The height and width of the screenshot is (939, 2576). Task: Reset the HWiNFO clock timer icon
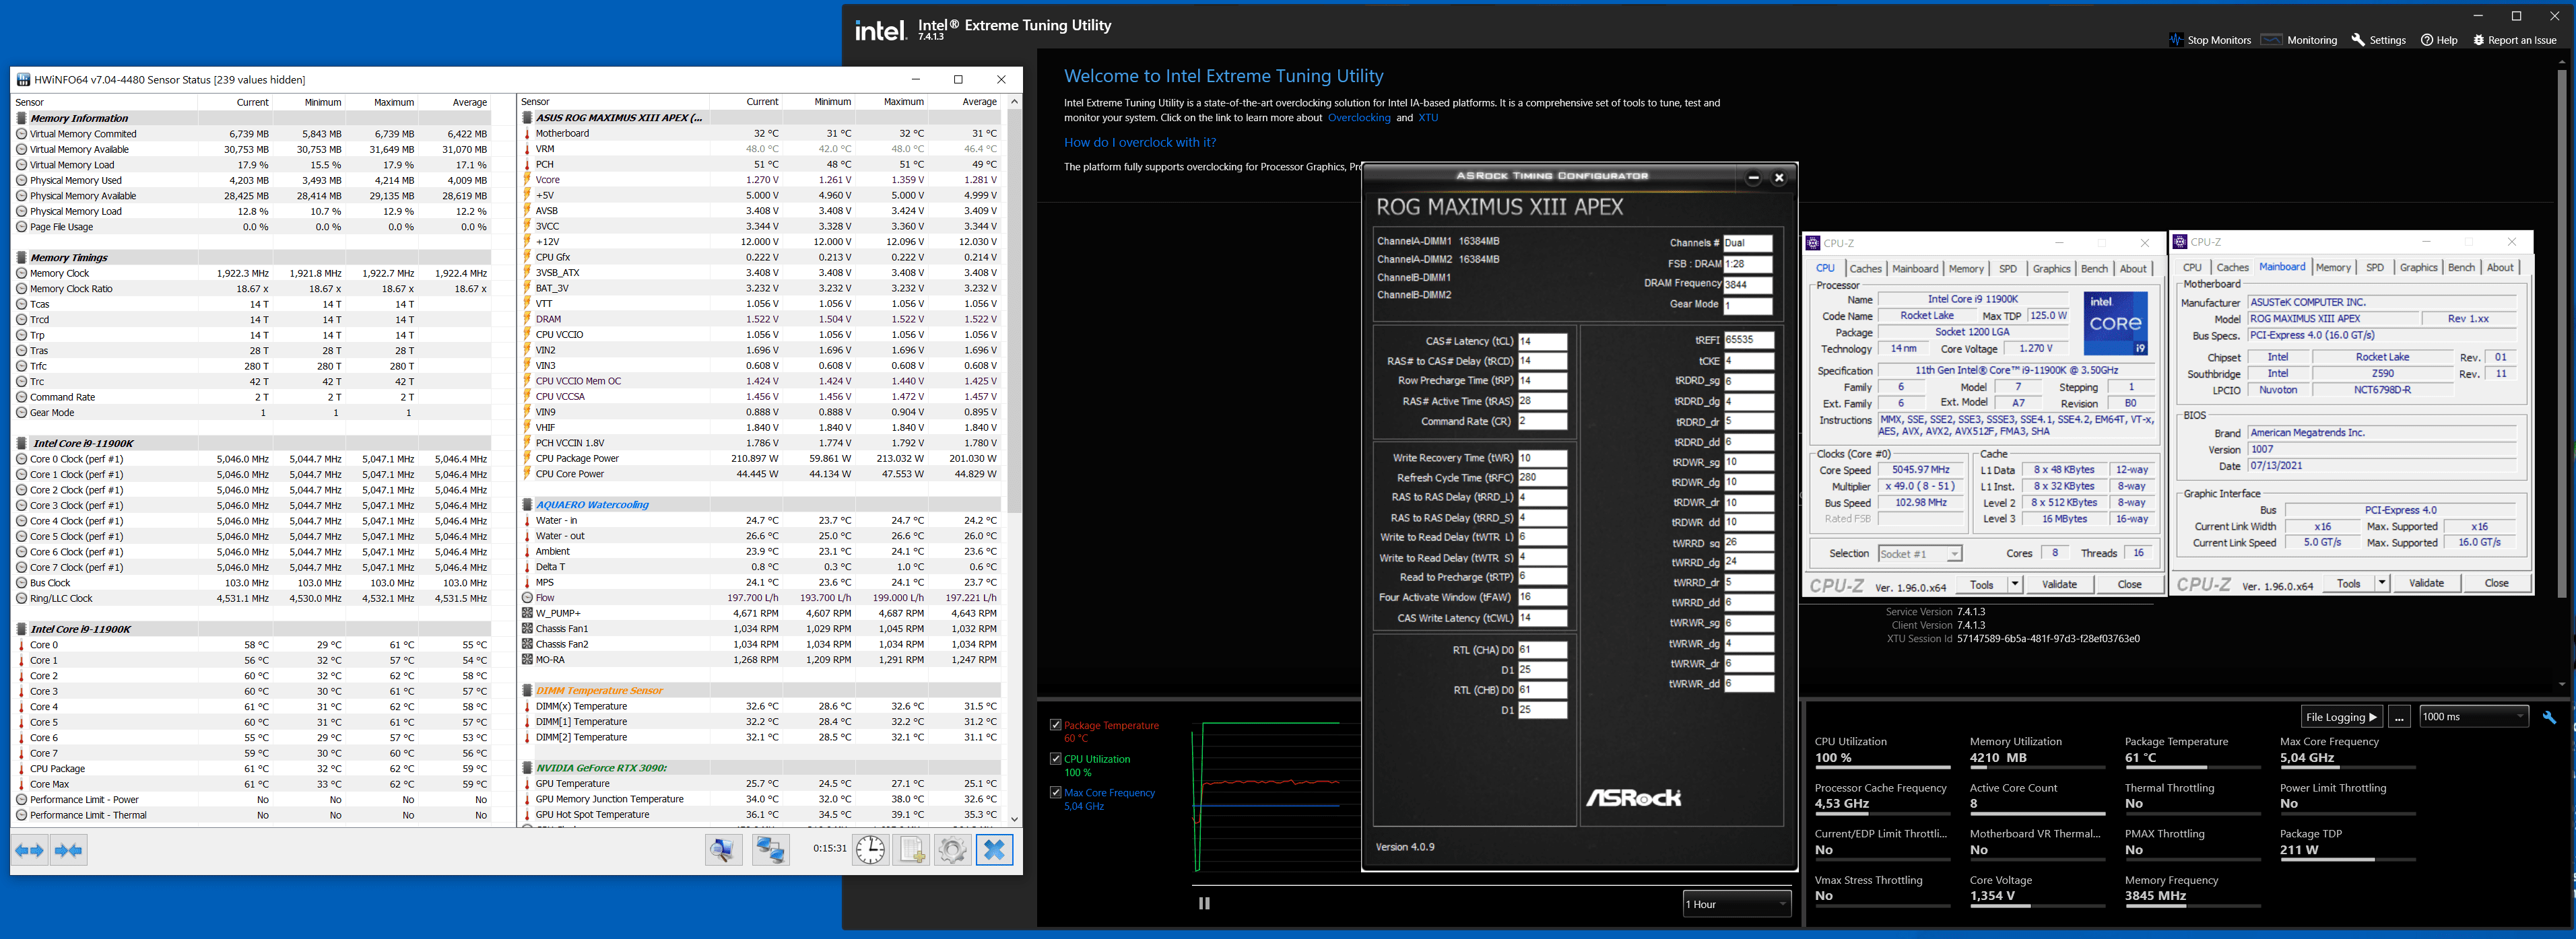click(870, 850)
